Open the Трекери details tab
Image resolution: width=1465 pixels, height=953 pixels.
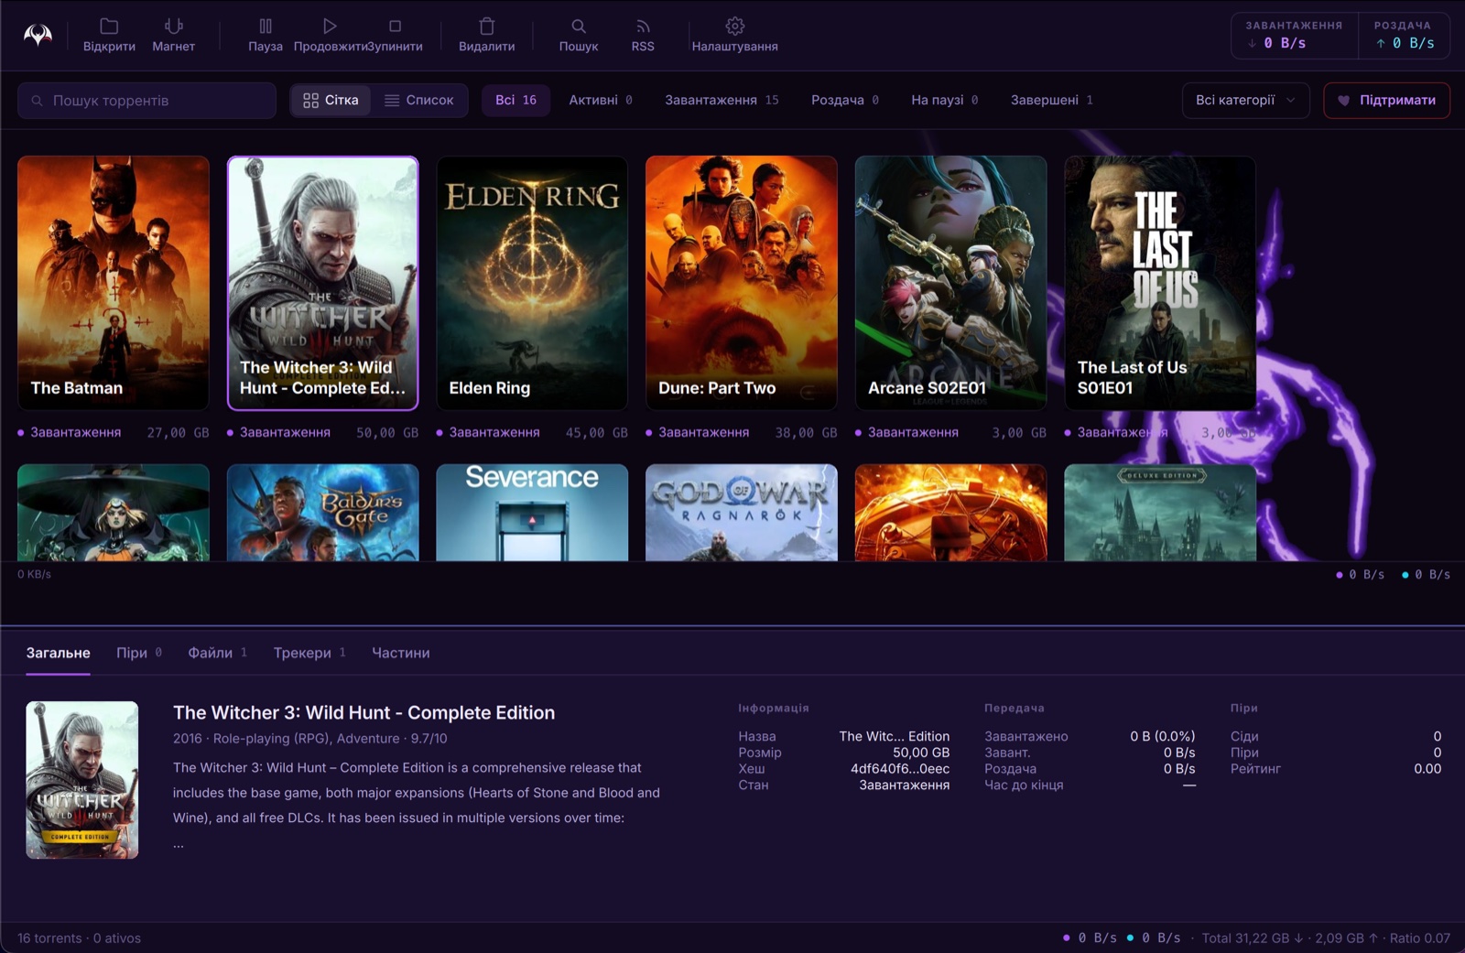(x=309, y=653)
